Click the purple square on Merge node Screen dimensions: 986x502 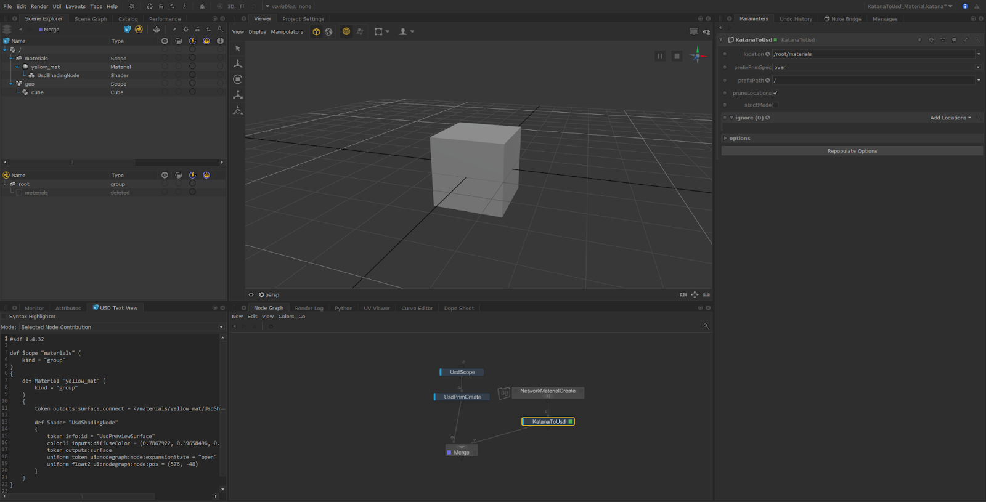449,453
